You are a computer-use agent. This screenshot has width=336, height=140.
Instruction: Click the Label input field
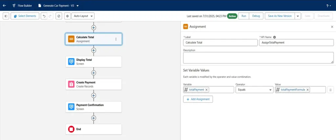click(220, 43)
